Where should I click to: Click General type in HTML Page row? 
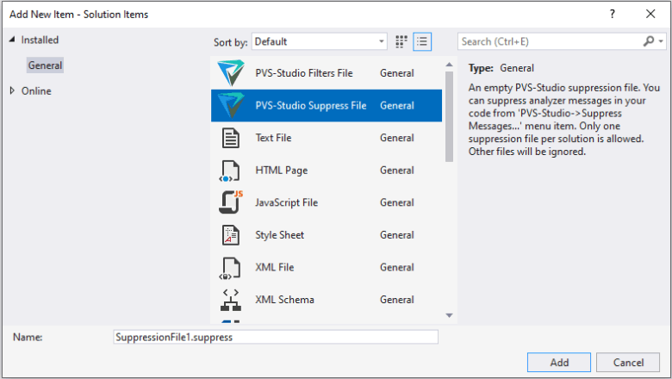pos(397,171)
